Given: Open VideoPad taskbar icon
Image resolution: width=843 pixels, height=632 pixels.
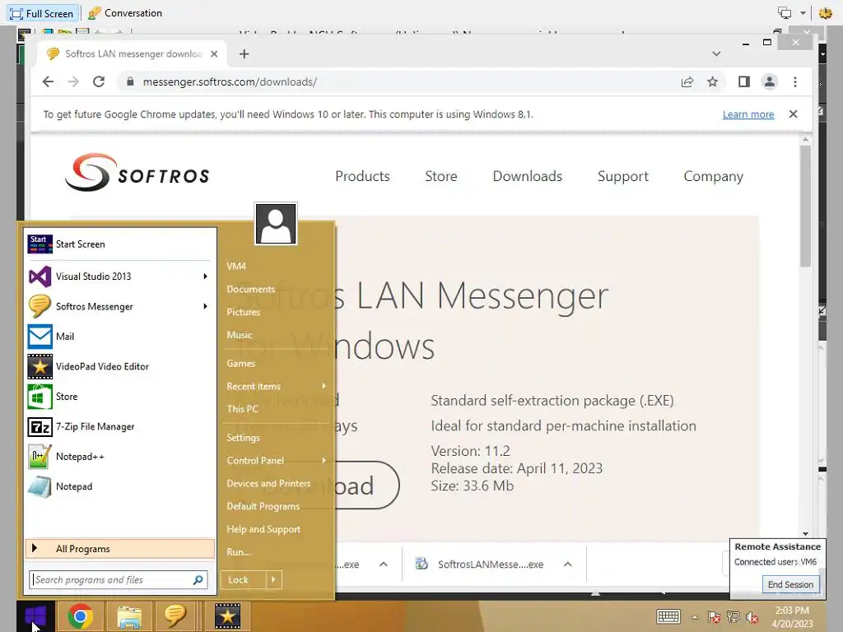Looking at the screenshot, I should coord(227,616).
